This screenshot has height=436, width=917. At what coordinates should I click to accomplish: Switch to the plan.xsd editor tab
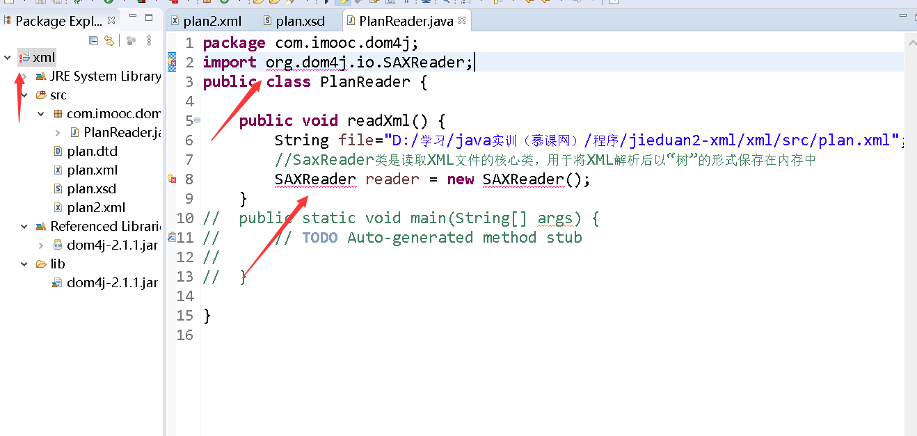[x=295, y=21]
